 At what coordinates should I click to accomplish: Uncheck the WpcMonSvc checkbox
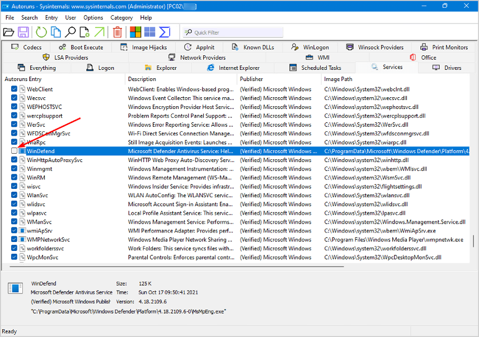14,257
